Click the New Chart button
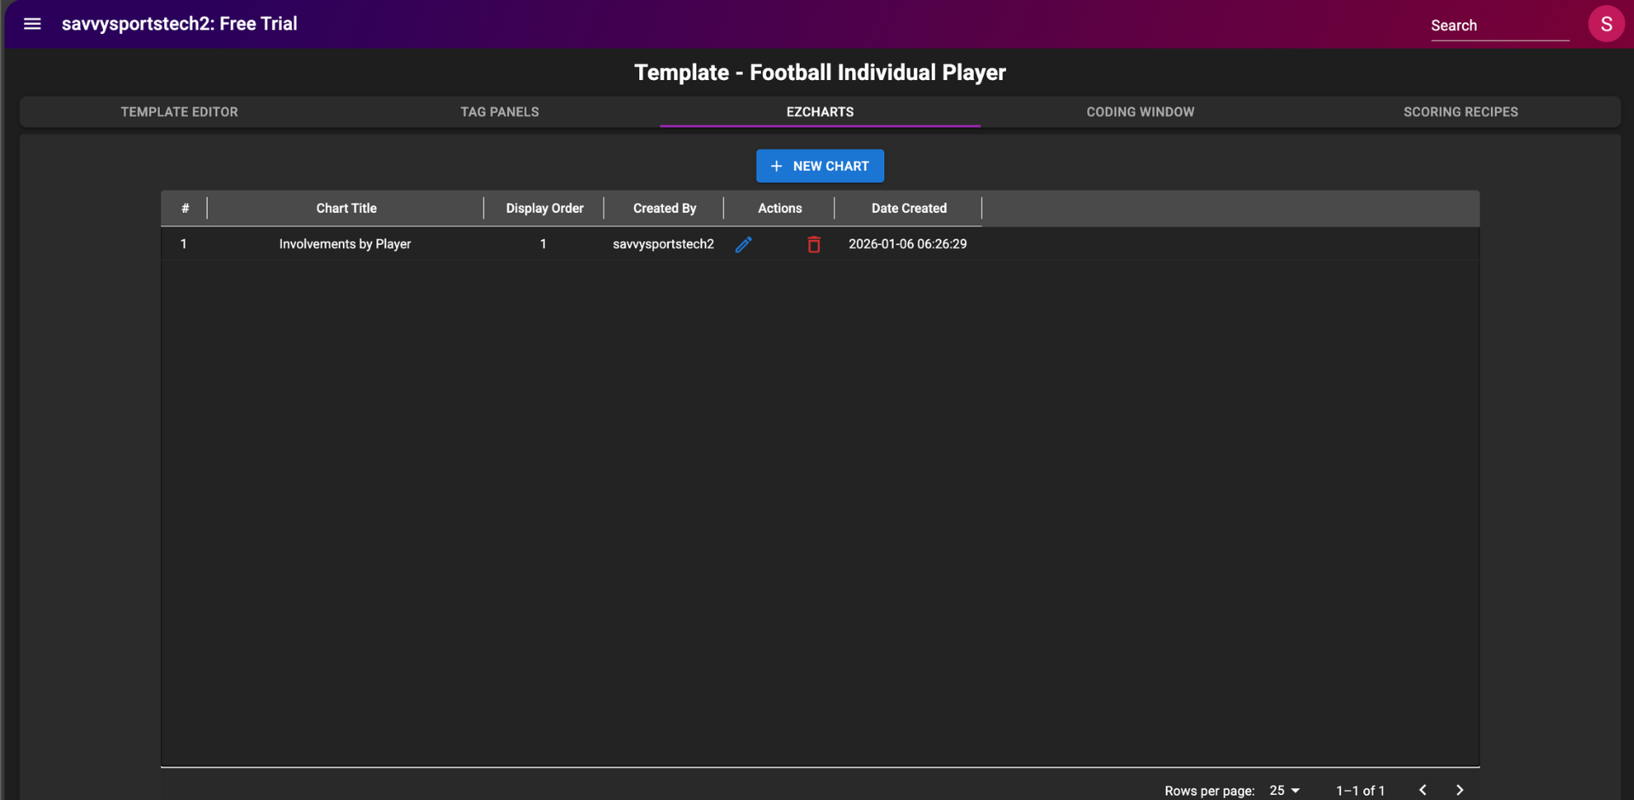The height and width of the screenshot is (800, 1634). pyautogui.click(x=820, y=166)
